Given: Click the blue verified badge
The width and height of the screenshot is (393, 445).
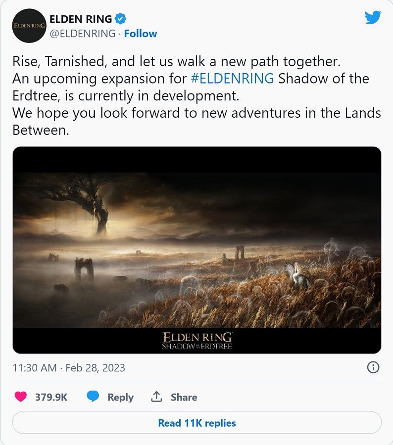Looking at the screenshot, I should (x=120, y=19).
